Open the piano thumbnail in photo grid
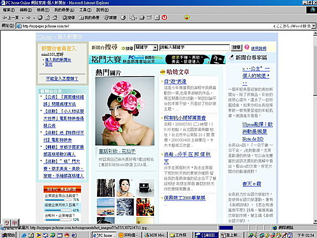317x238 pixels. [145, 188]
